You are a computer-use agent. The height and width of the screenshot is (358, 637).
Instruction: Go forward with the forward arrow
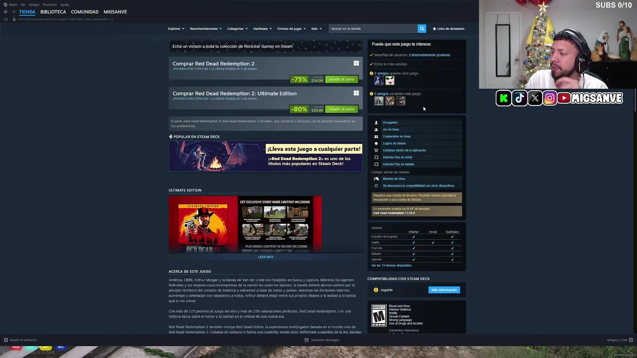(12, 11)
